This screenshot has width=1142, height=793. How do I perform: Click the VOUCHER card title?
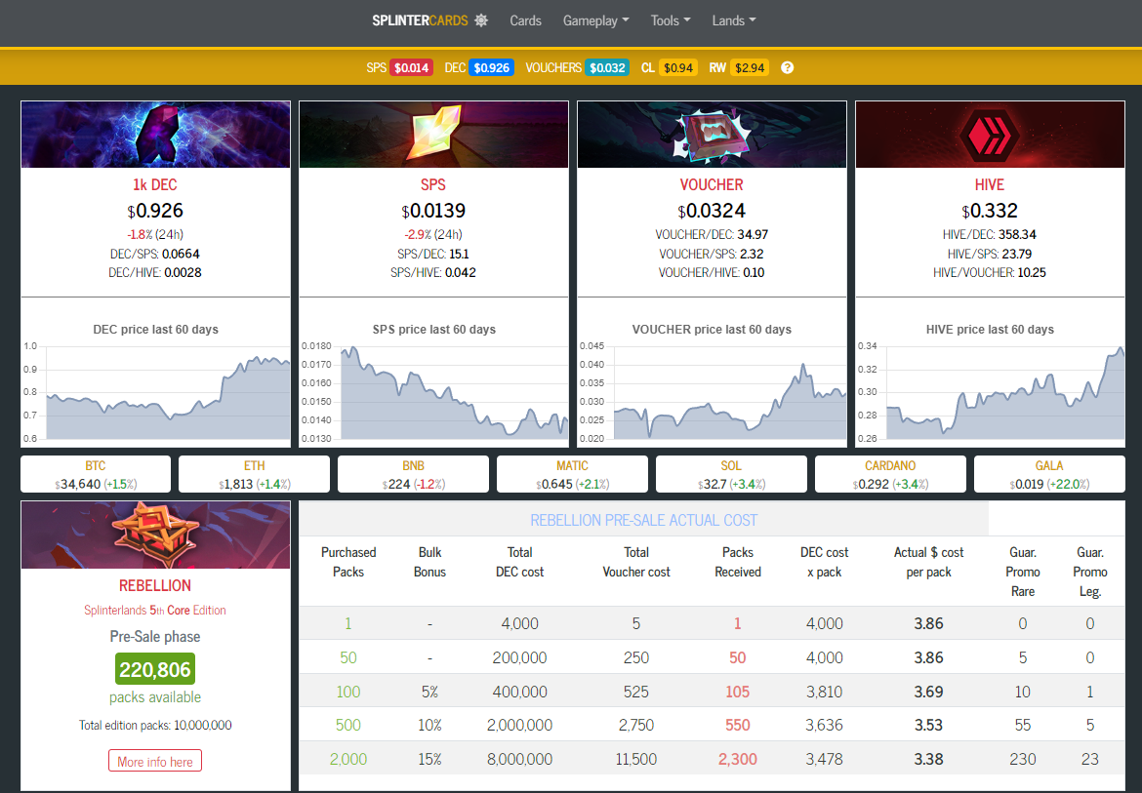point(712,184)
